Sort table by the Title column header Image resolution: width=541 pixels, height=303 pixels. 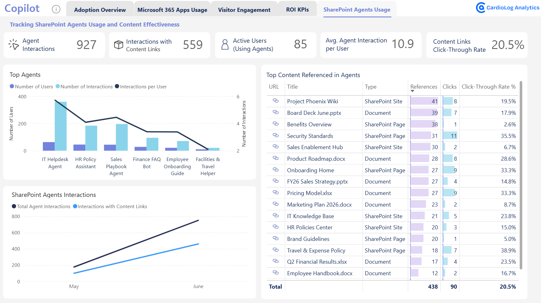[292, 87]
